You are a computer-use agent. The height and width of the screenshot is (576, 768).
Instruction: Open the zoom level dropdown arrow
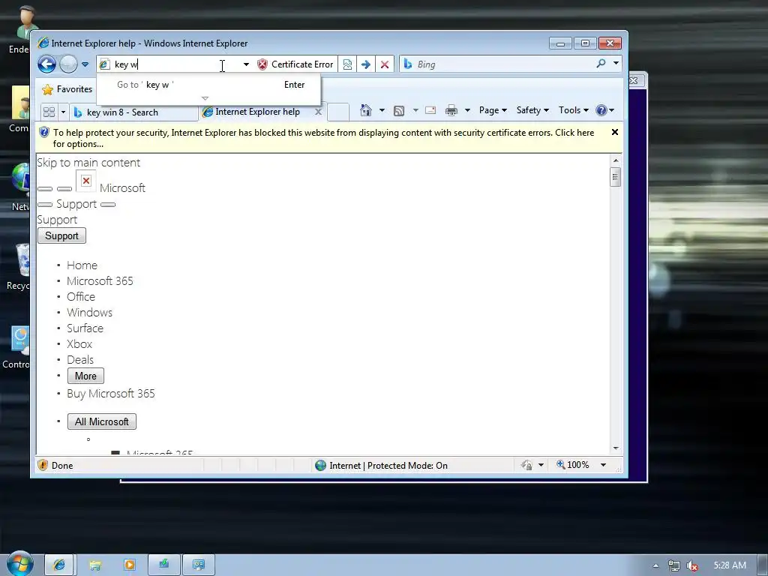604,465
